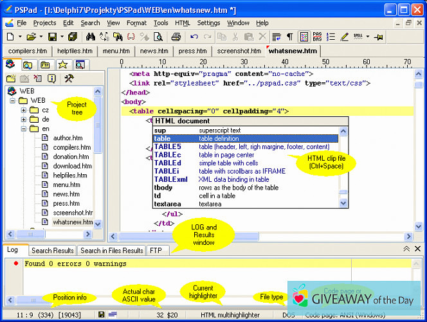Screen dimensions: 427x322
Task: Click the position info 11:9 field
Action: 25,315
